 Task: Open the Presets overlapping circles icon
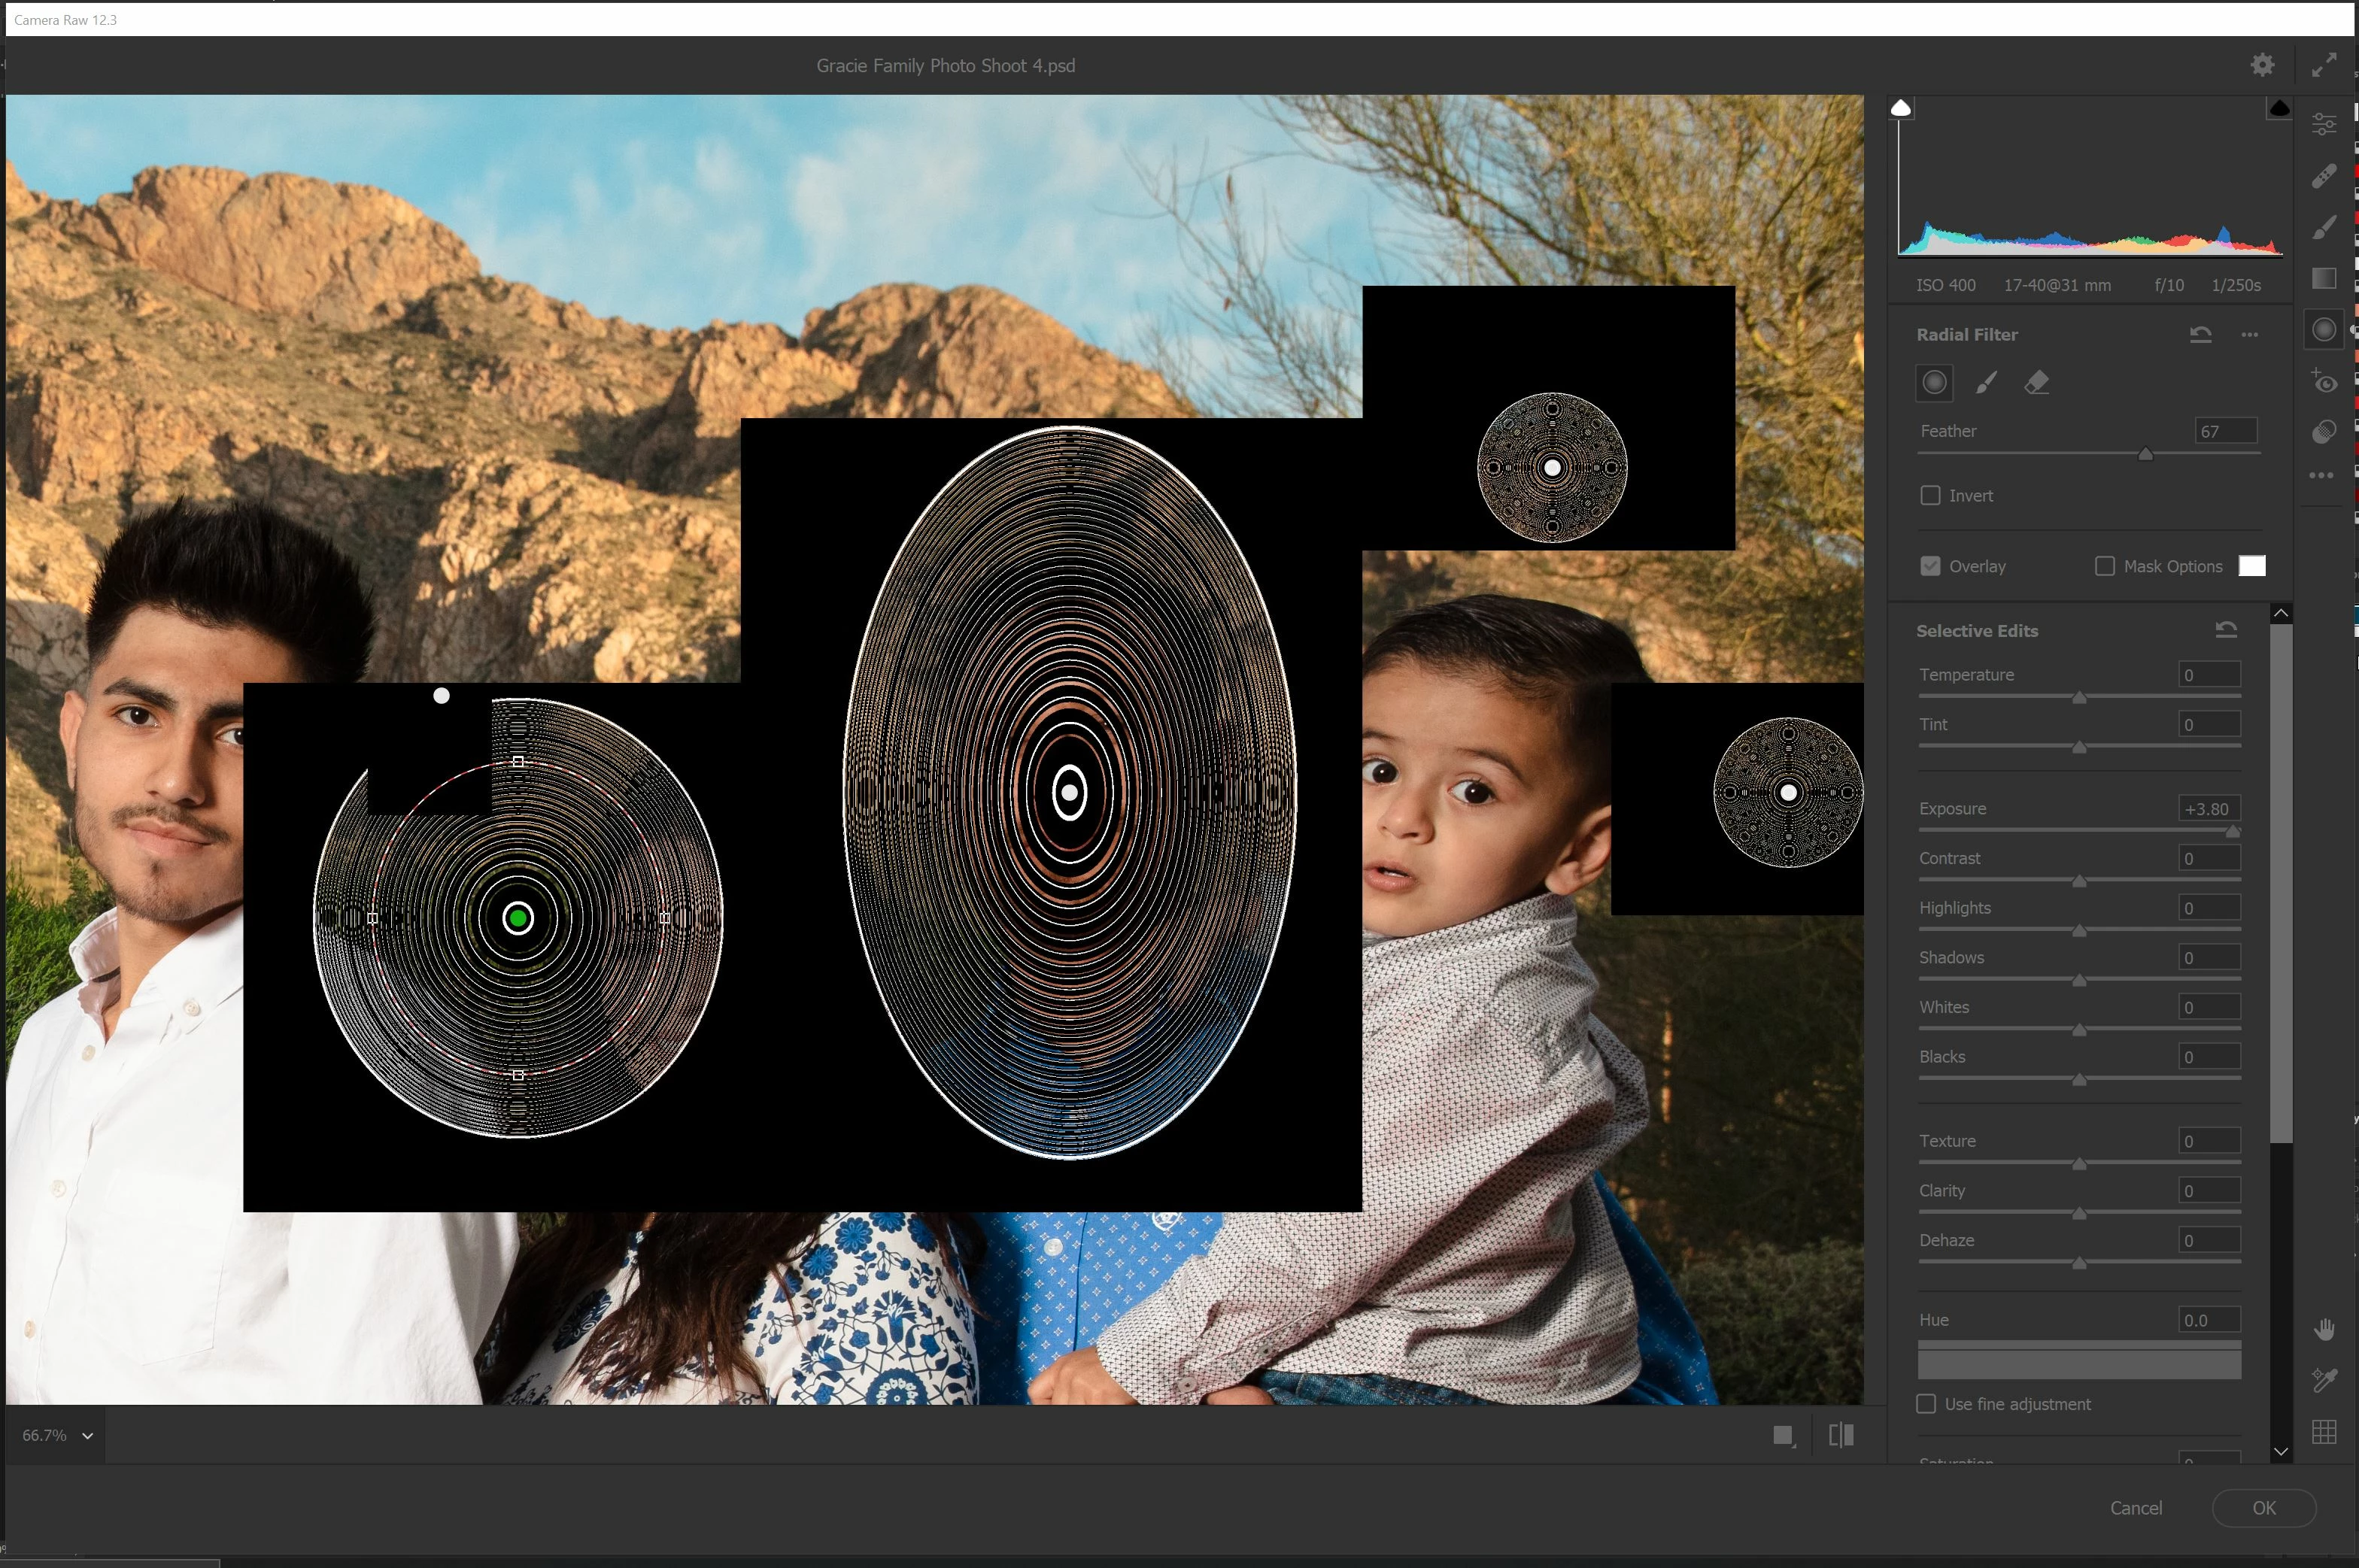point(2324,432)
